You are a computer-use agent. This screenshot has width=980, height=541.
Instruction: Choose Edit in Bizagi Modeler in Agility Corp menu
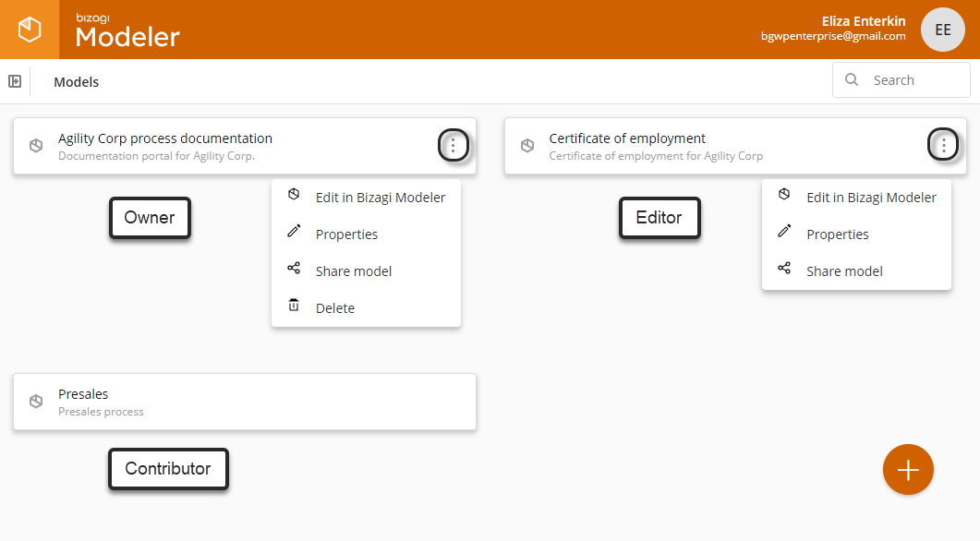coord(367,198)
